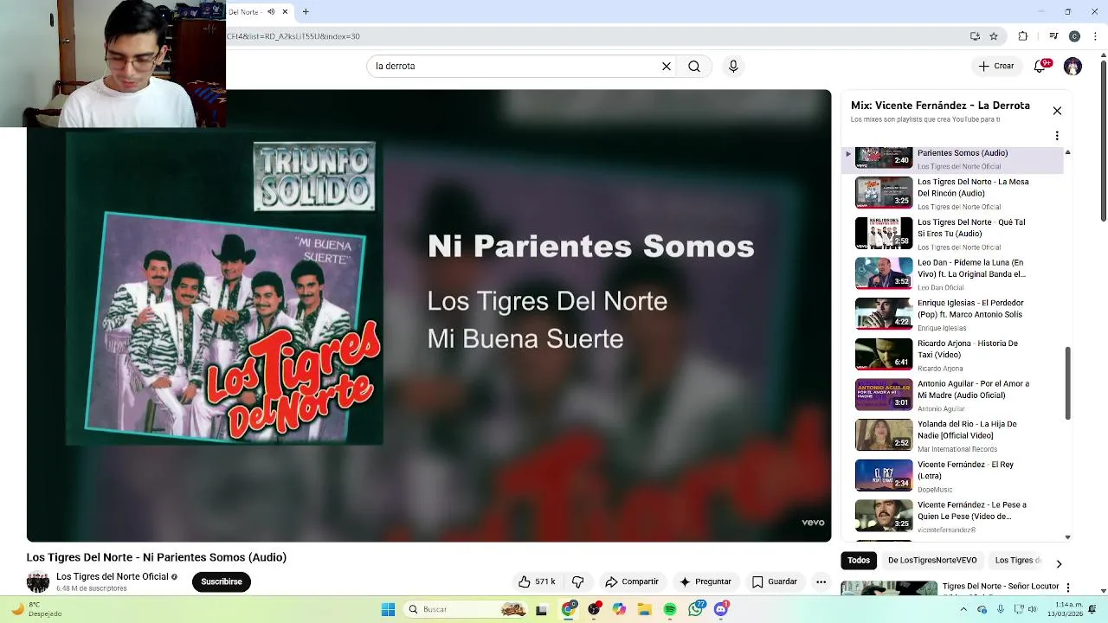Like the video with thumbs up
Viewport: 1108px width, 623px height.
[x=537, y=581]
